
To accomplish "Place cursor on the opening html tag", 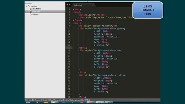I will tap(77, 9).
